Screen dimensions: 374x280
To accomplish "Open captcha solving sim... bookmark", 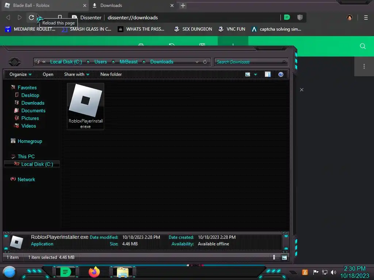I will tap(276, 29).
